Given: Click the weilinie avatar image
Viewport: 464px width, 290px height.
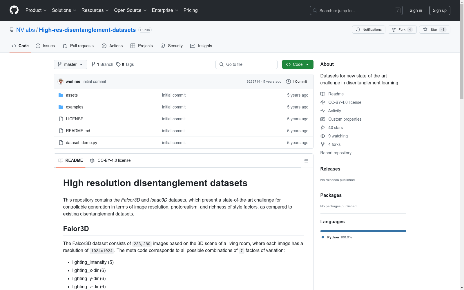Looking at the screenshot, I should pos(61,81).
